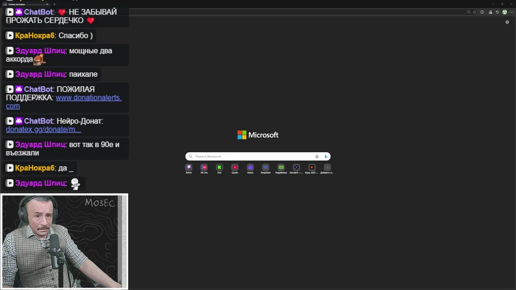This screenshot has width=516, height=290.
Task: Open a new tab with plus button
Action: (54, 4)
